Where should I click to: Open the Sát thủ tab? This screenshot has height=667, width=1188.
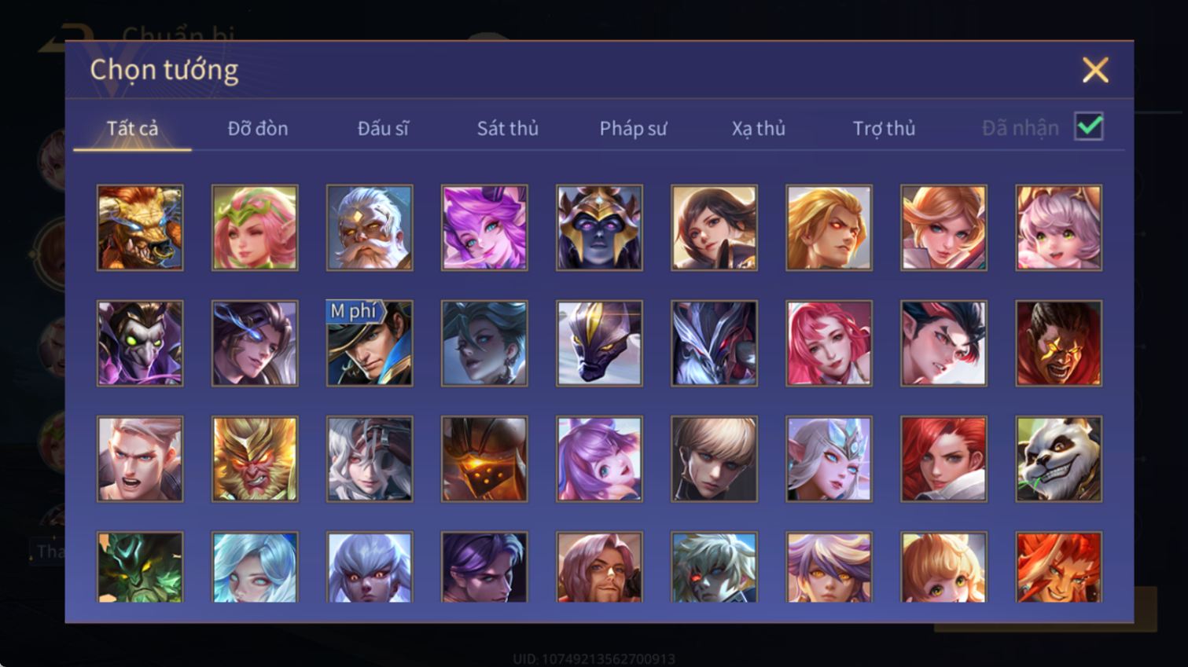[508, 128]
